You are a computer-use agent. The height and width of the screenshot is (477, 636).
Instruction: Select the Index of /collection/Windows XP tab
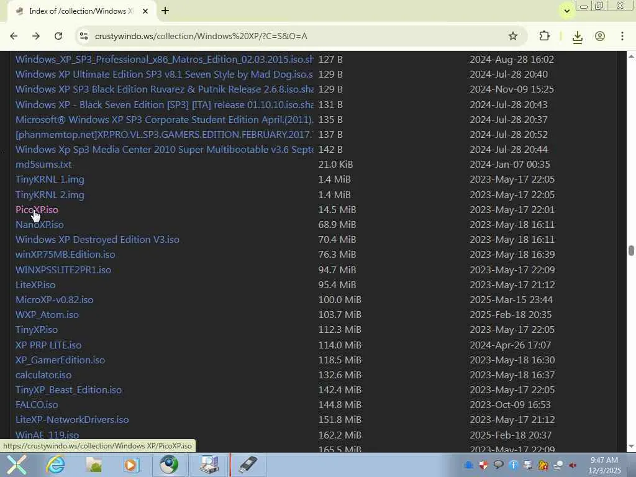(81, 11)
